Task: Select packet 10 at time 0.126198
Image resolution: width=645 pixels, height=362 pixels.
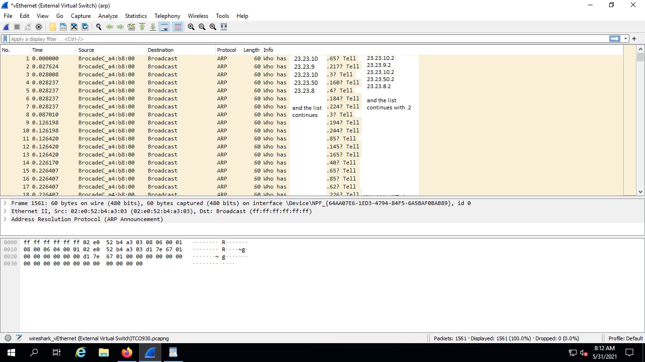Action: [x=312, y=131]
